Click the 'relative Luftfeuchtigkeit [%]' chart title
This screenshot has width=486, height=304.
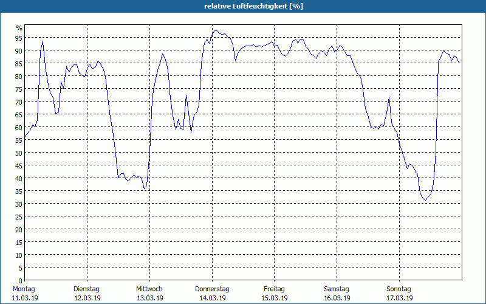tap(253, 6)
